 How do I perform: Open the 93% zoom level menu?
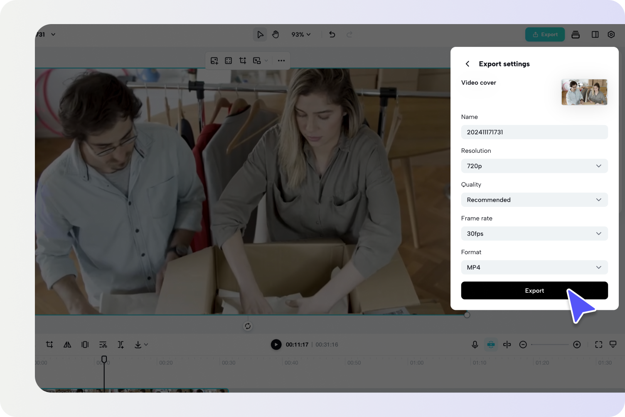pos(300,34)
